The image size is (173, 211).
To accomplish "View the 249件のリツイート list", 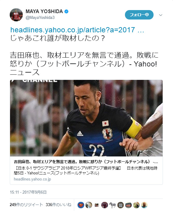I will [26, 205].
